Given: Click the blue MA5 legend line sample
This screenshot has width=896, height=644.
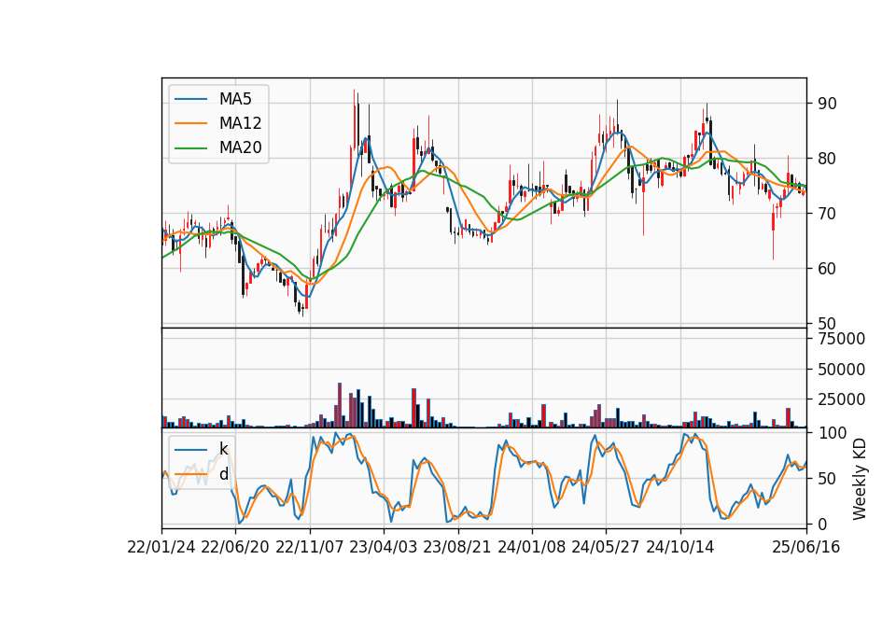Looking at the screenshot, I should point(190,99).
